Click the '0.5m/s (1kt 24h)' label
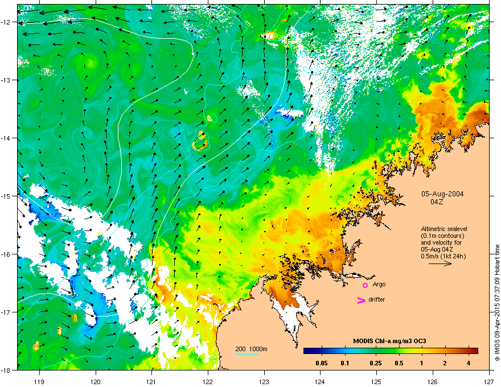Image resolution: width=501 pixels, height=387 pixels. tap(443, 256)
